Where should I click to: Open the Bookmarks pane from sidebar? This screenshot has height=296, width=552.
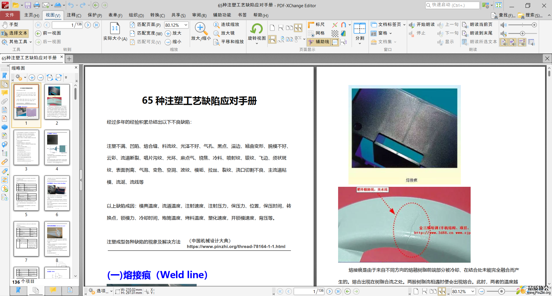[4, 76]
